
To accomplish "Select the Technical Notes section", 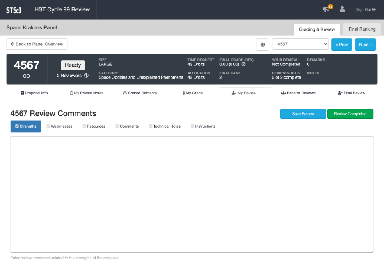I will tap(165, 126).
